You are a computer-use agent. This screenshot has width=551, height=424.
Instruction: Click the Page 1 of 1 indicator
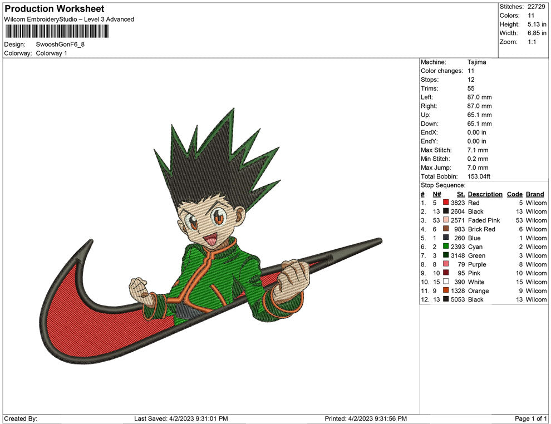pos(530,418)
